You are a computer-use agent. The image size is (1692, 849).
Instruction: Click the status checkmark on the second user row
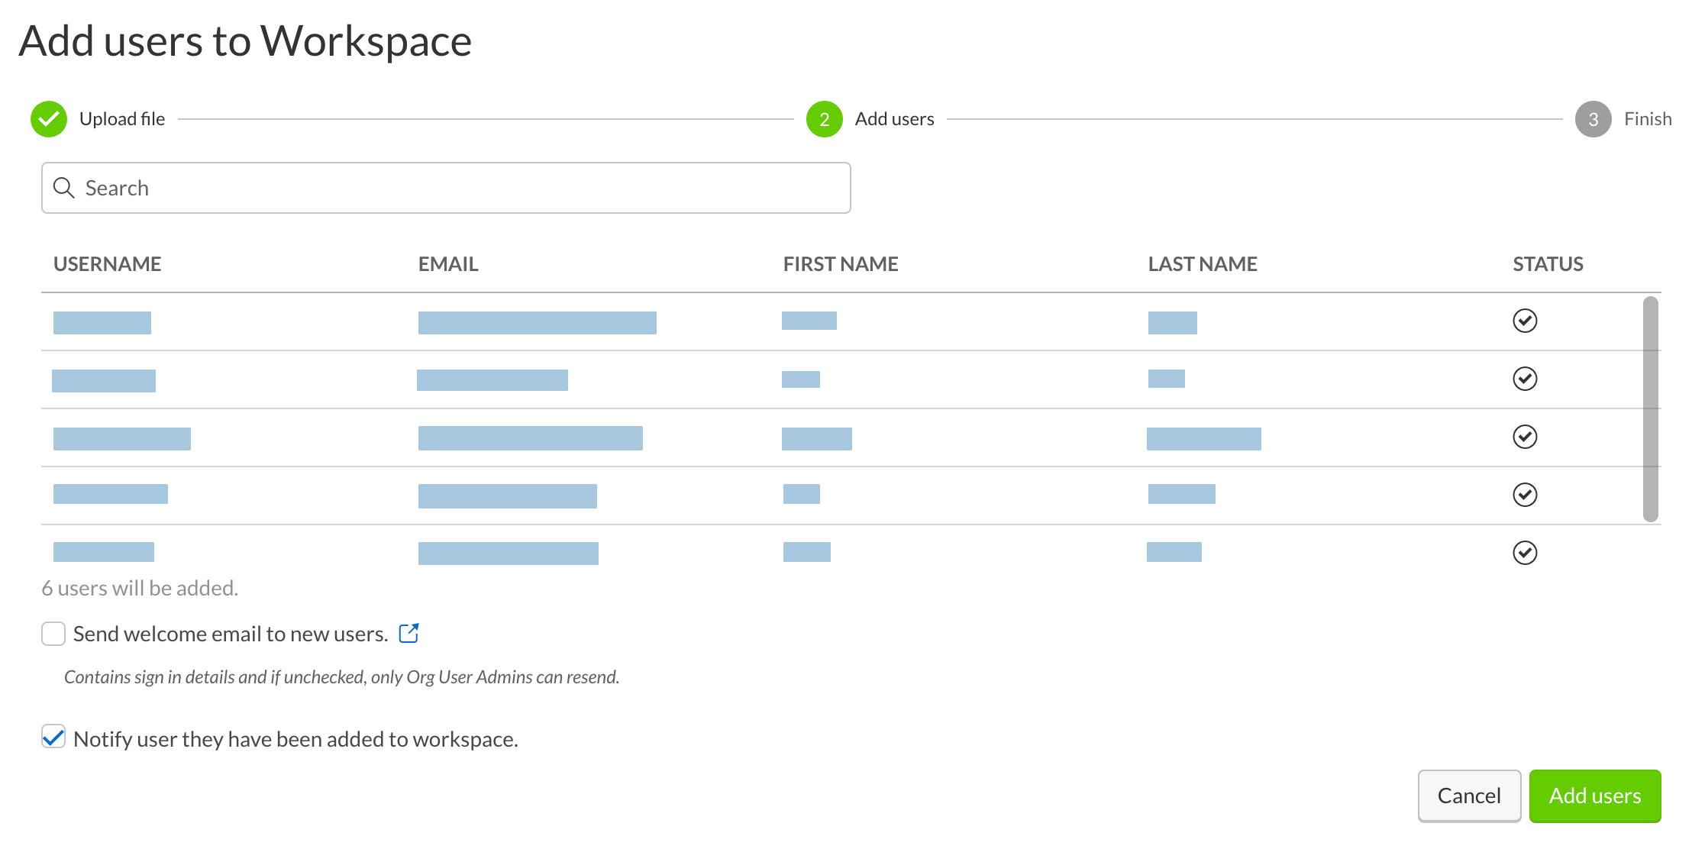pyautogui.click(x=1524, y=379)
